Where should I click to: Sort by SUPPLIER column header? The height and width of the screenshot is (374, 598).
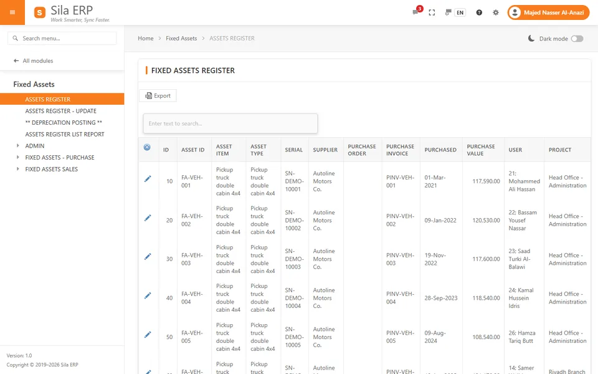coord(325,150)
